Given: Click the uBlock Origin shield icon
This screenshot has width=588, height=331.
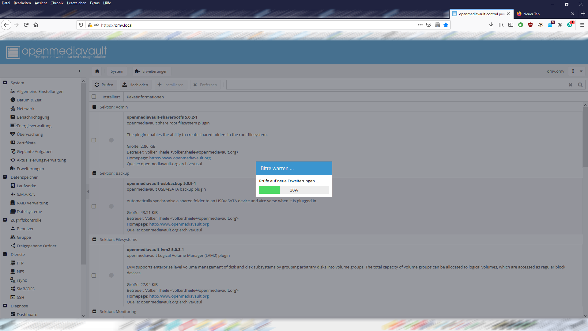Looking at the screenshot, I should 530,25.
